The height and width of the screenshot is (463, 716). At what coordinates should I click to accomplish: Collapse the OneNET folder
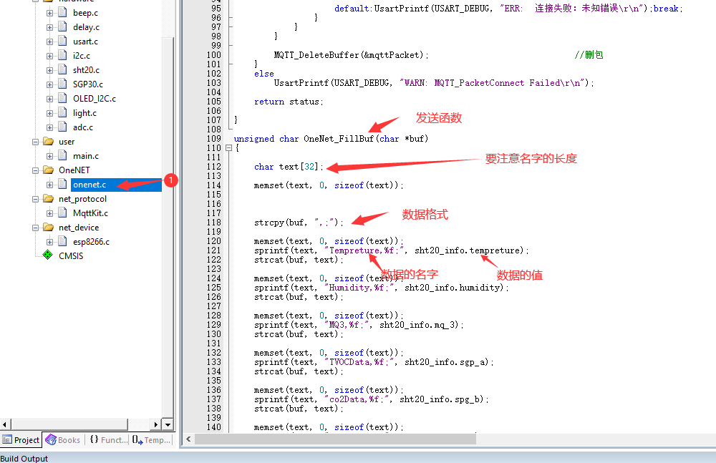tap(35, 170)
